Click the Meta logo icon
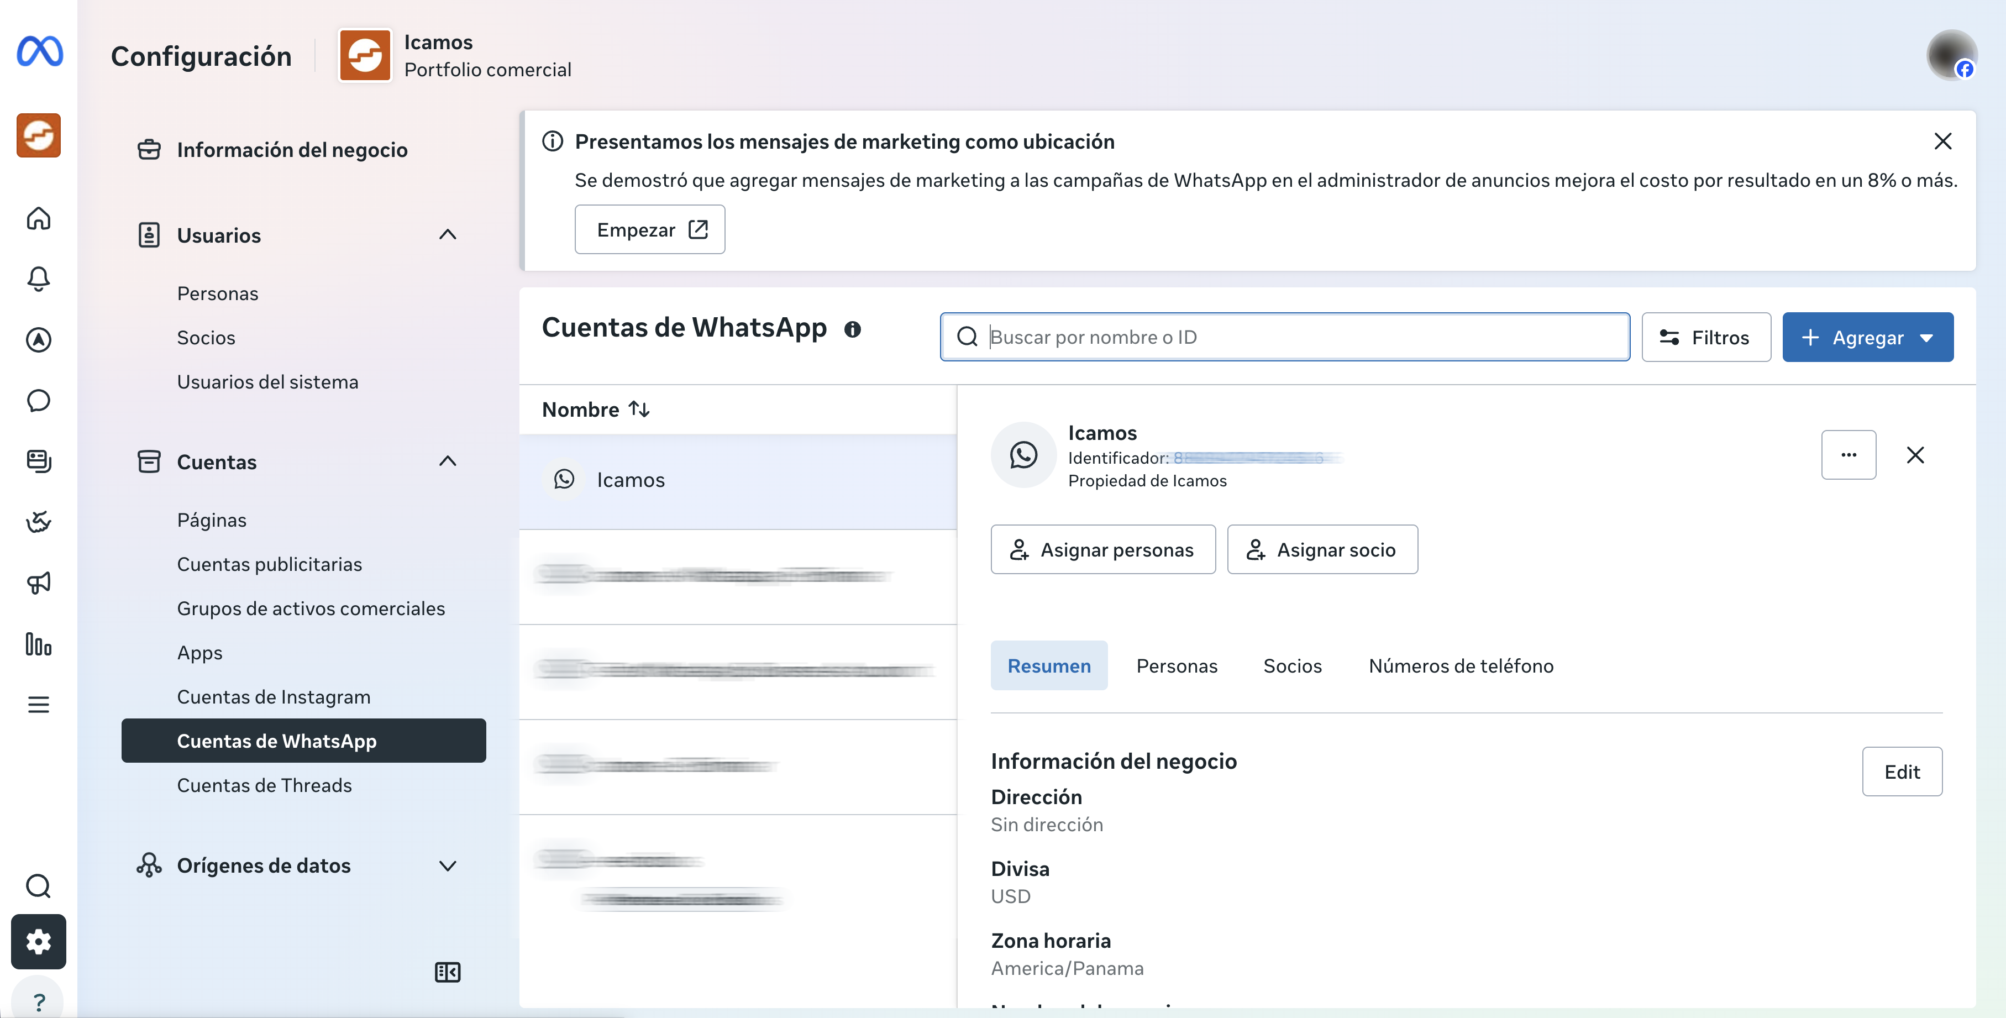 [x=40, y=51]
